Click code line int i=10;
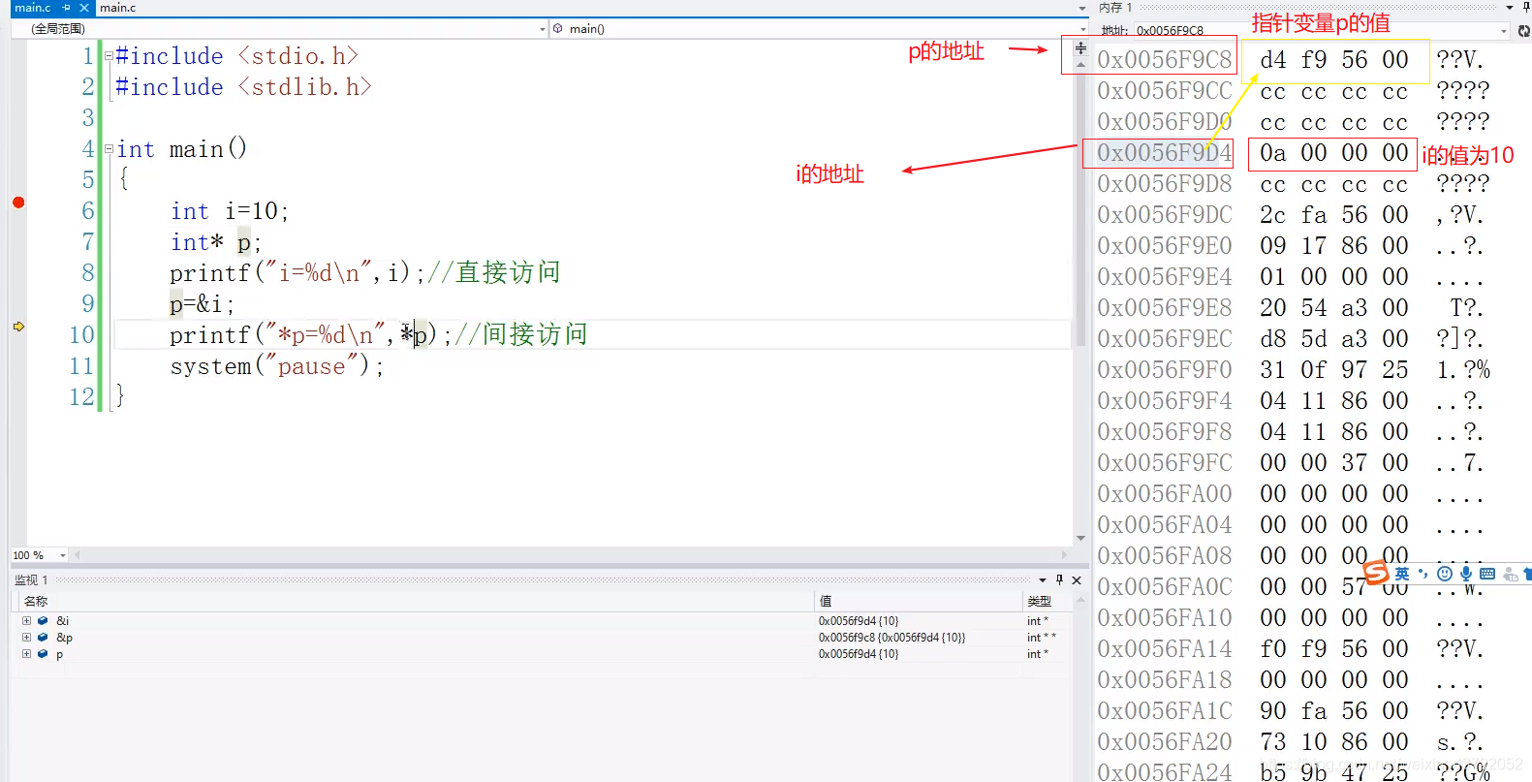This screenshot has width=1532, height=782. pos(230,211)
